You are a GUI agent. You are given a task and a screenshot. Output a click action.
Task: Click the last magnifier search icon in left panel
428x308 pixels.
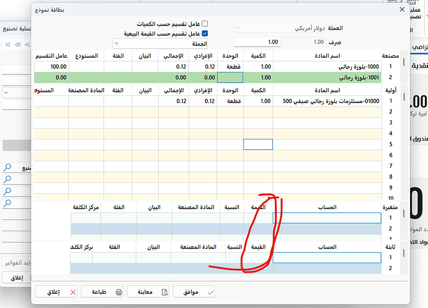tap(7, 203)
